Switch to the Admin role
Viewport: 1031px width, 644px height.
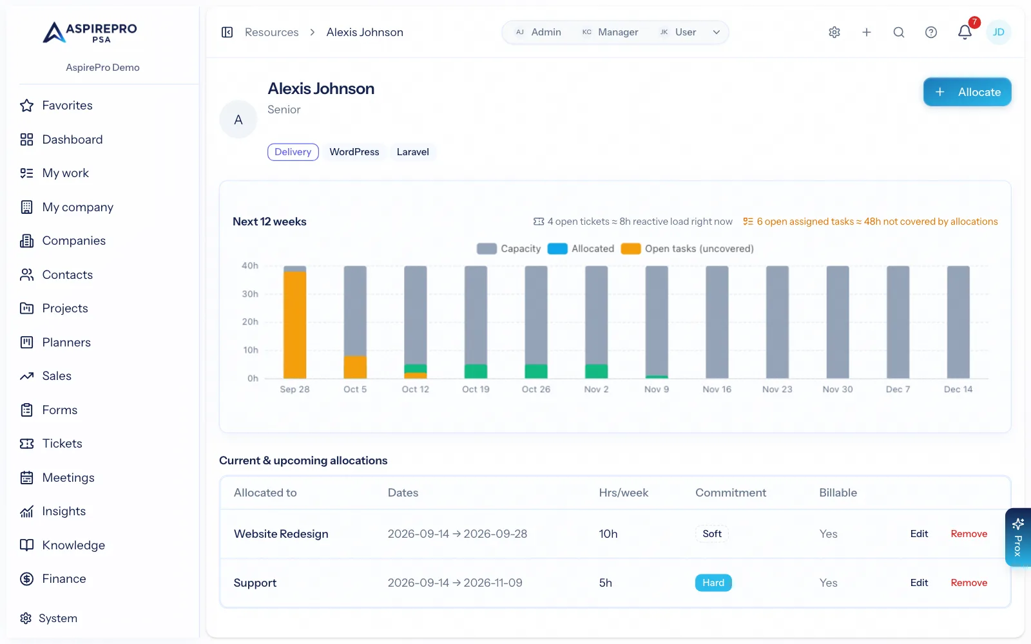tap(538, 32)
